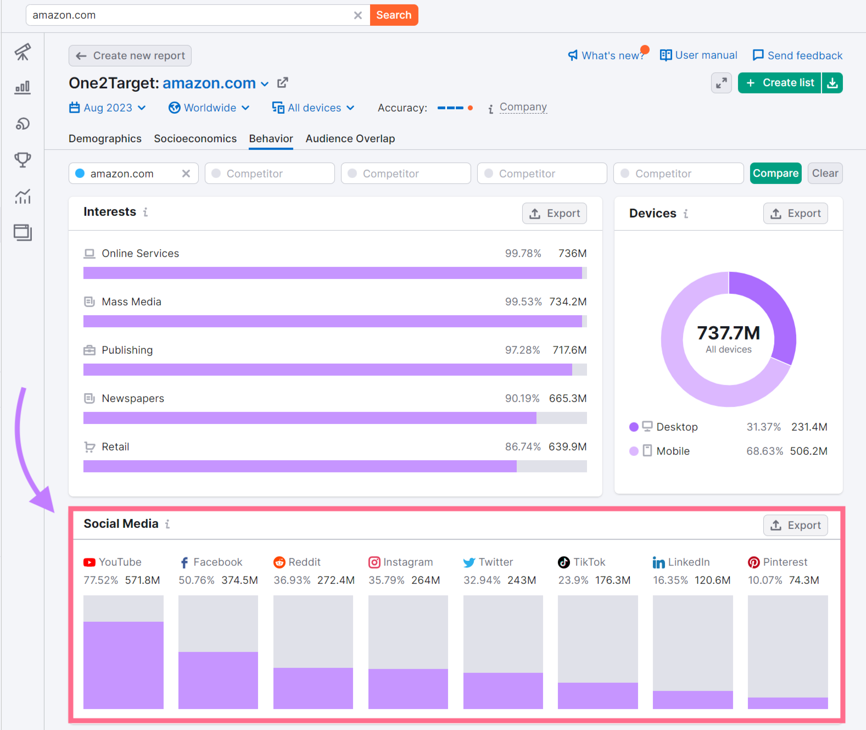Switch to Audience Overlap tab
This screenshot has width=866, height=730.
(350, 138)
